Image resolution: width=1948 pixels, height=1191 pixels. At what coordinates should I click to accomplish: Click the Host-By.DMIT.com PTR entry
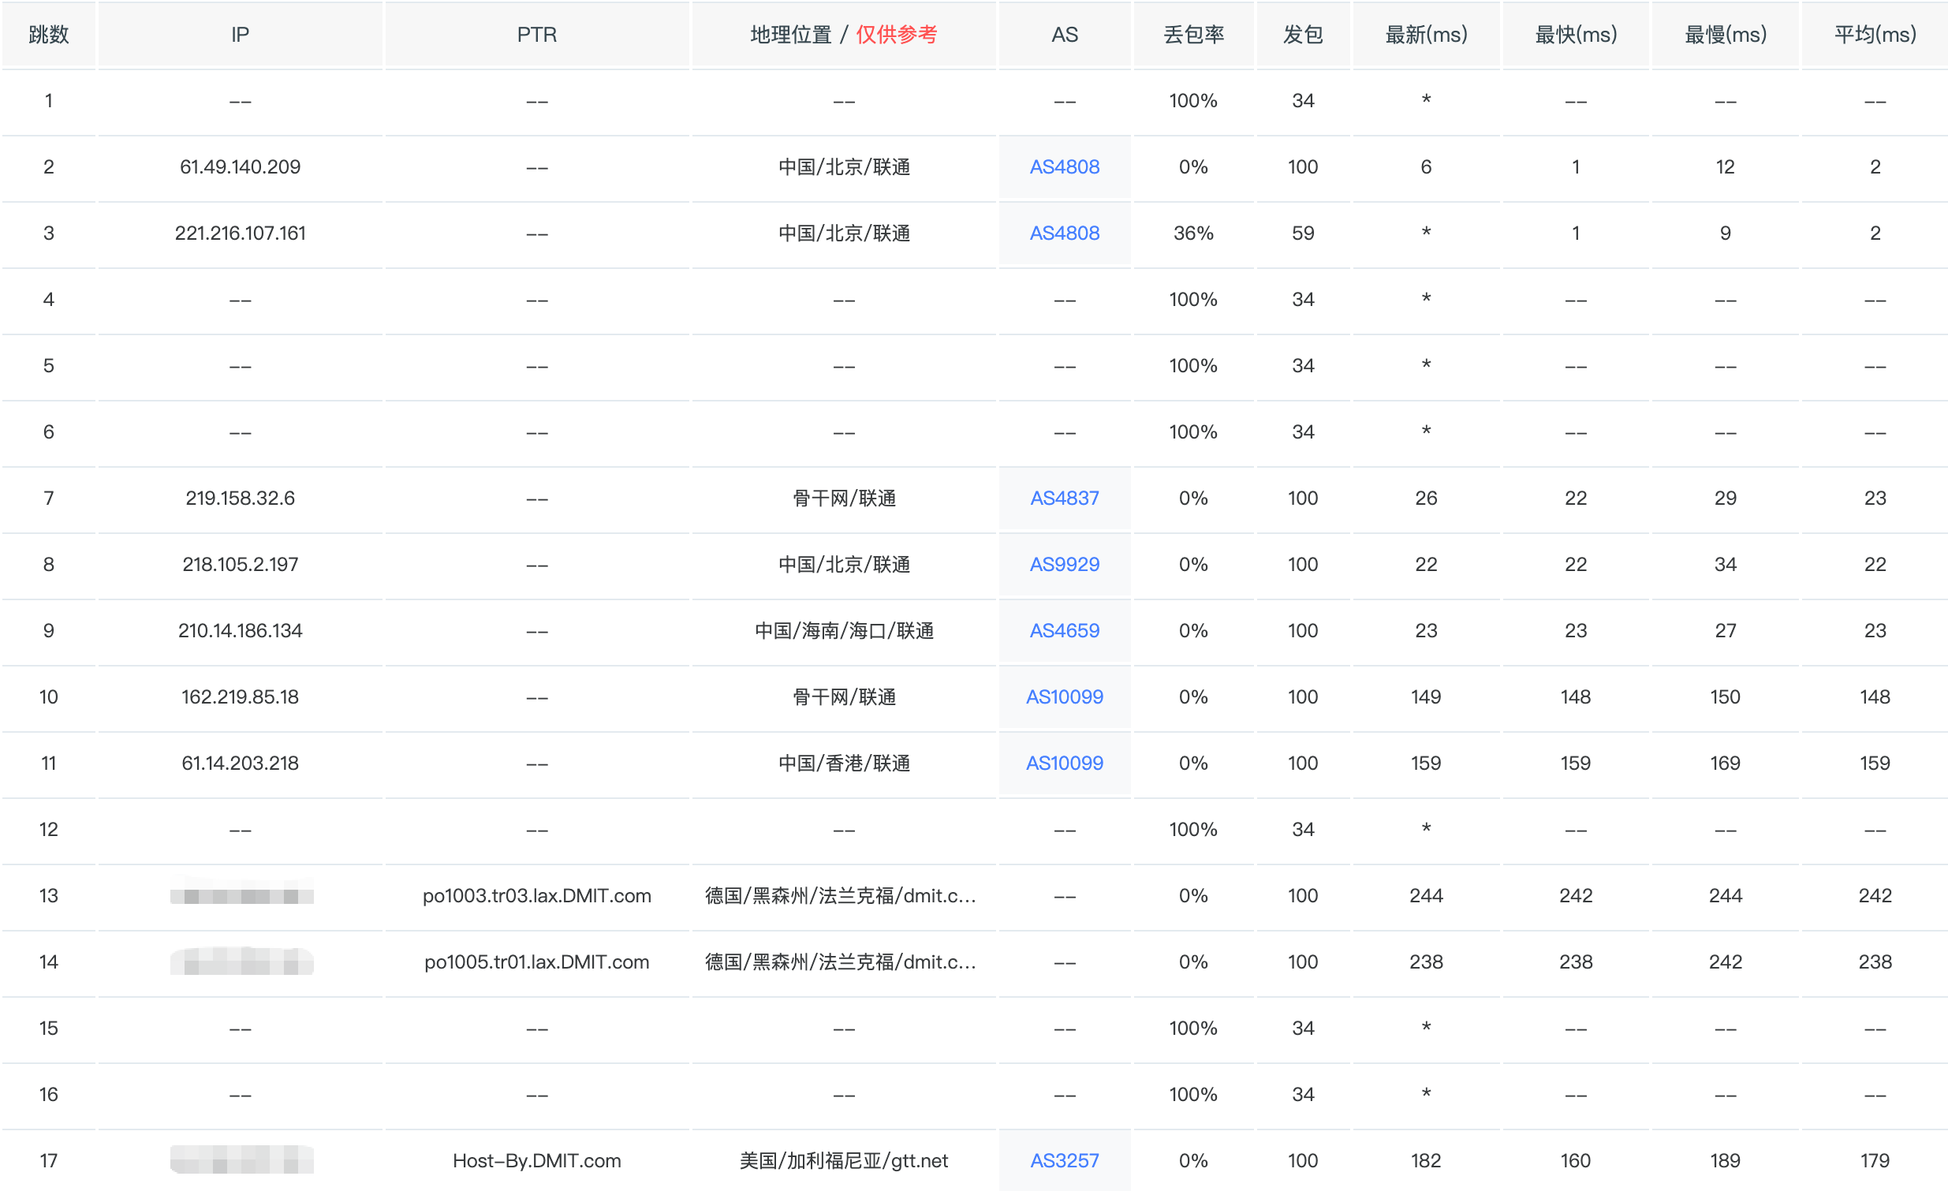tap(537, 1161)
